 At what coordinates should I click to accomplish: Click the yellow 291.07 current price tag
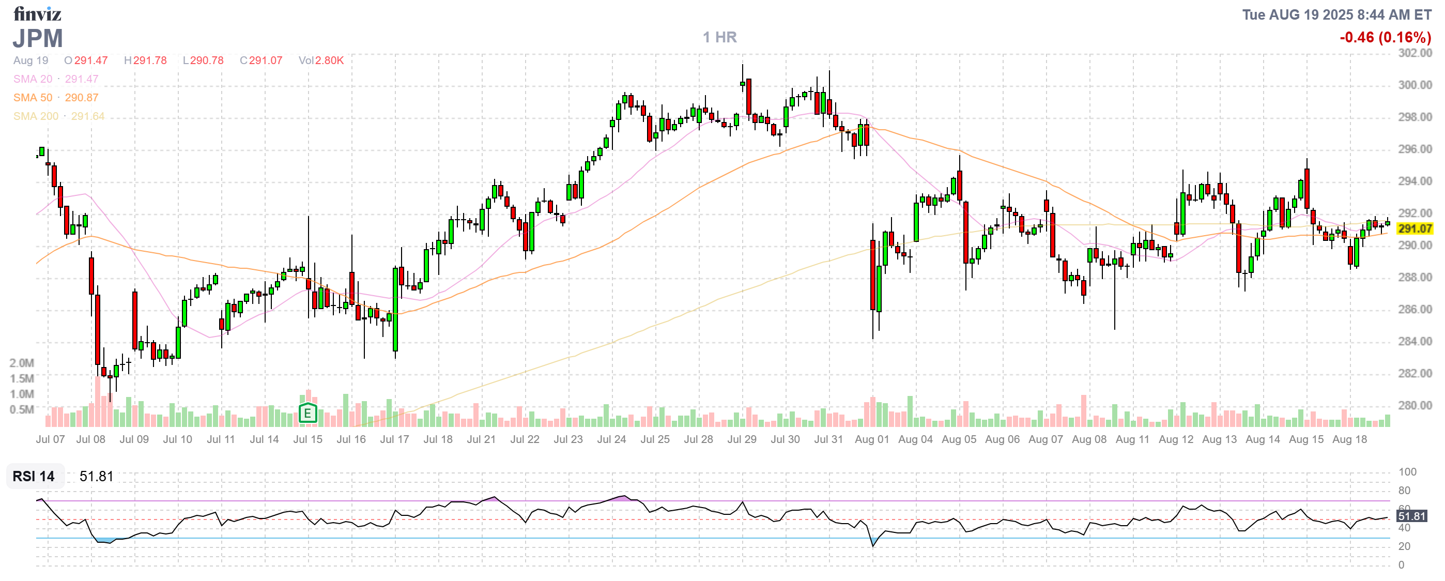1414,229
